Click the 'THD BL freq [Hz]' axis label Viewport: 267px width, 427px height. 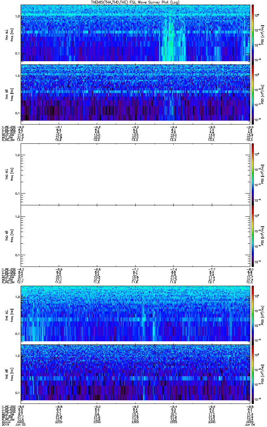tap(10, 174)
